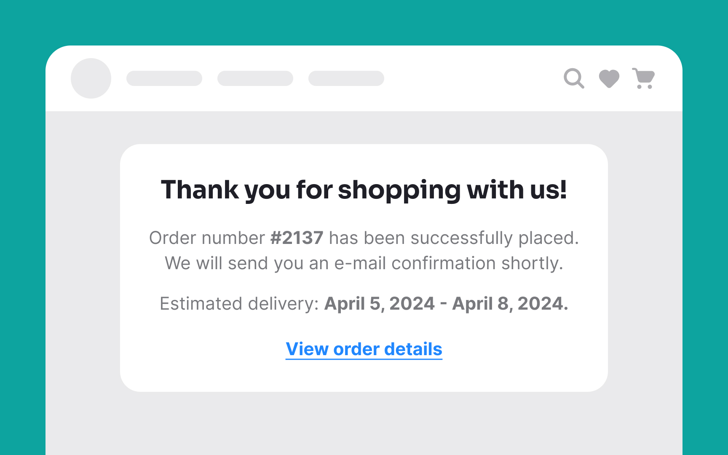Select the middle navigation menu placeholder
Image resolution: width=728 pixels, height=455 pixels.
255,78
